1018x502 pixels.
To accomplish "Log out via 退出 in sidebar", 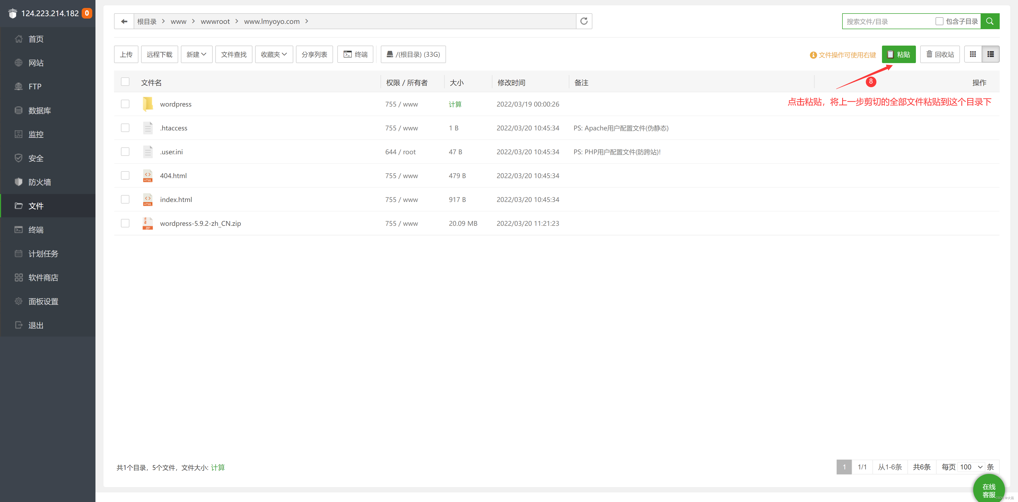I will pyautogui.click(x=48, y=325).
